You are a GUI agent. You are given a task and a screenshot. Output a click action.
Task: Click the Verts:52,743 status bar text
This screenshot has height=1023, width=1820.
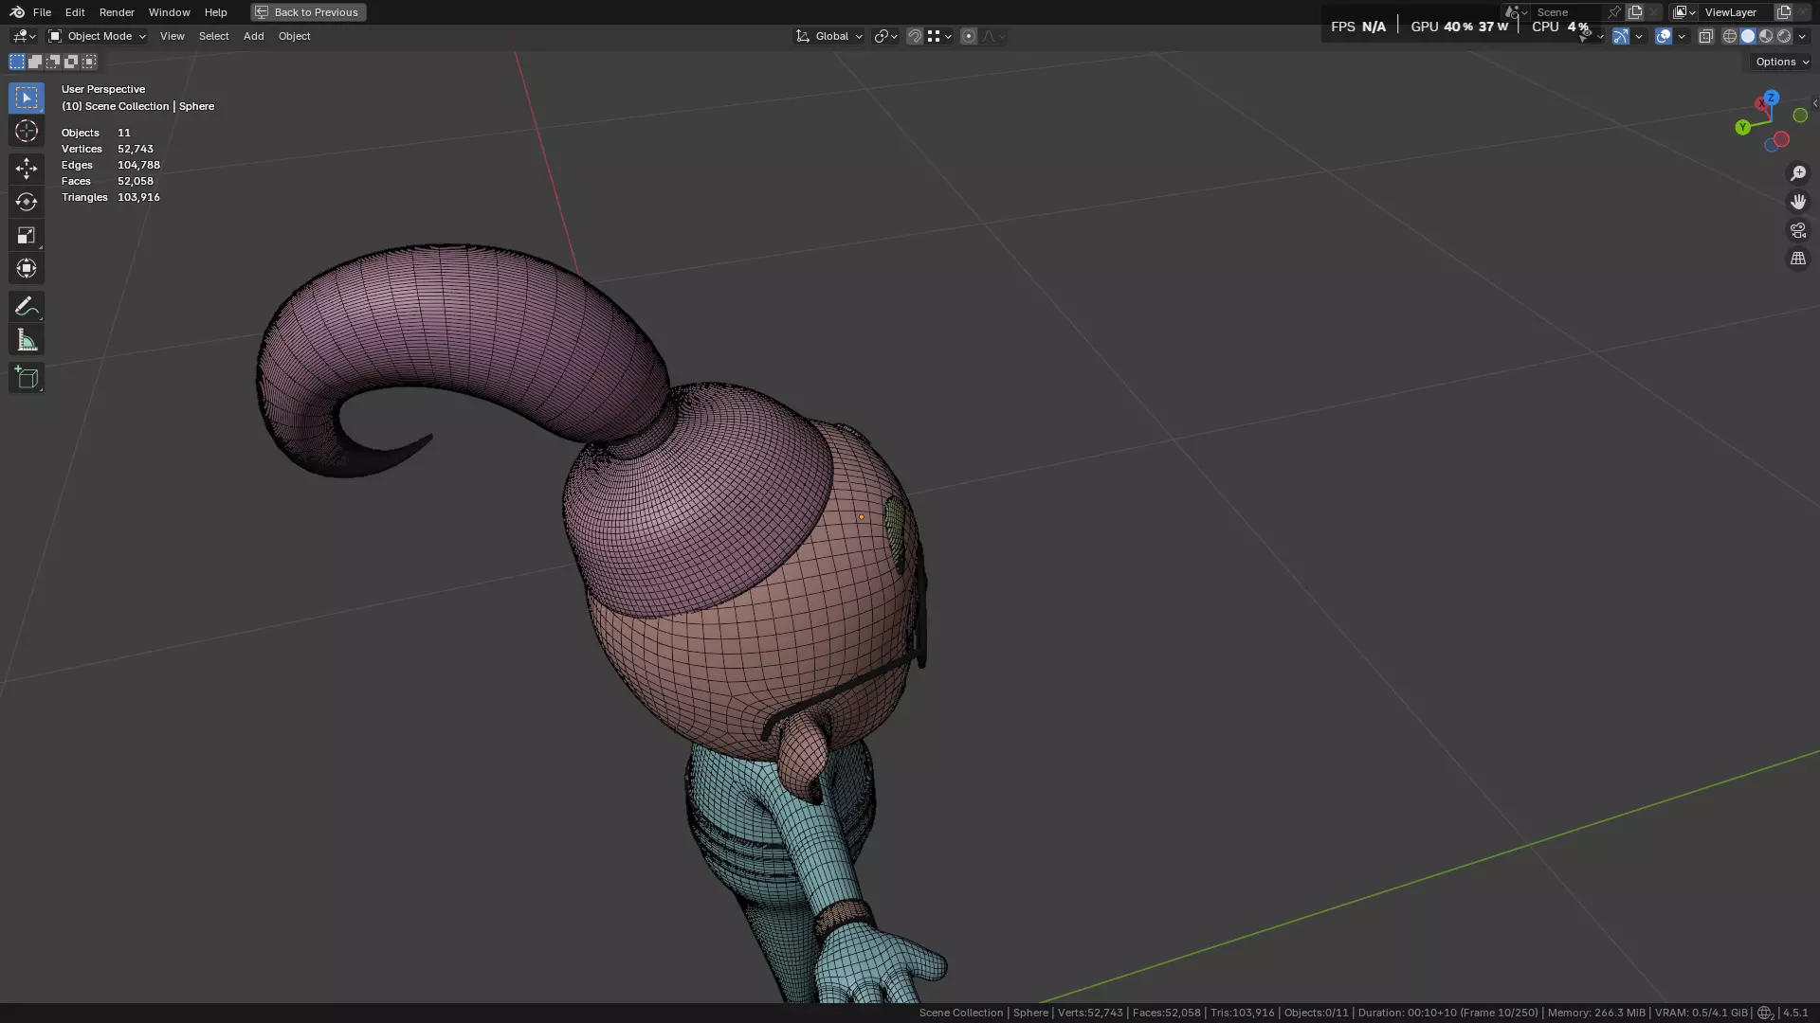coord(1090,1013)
